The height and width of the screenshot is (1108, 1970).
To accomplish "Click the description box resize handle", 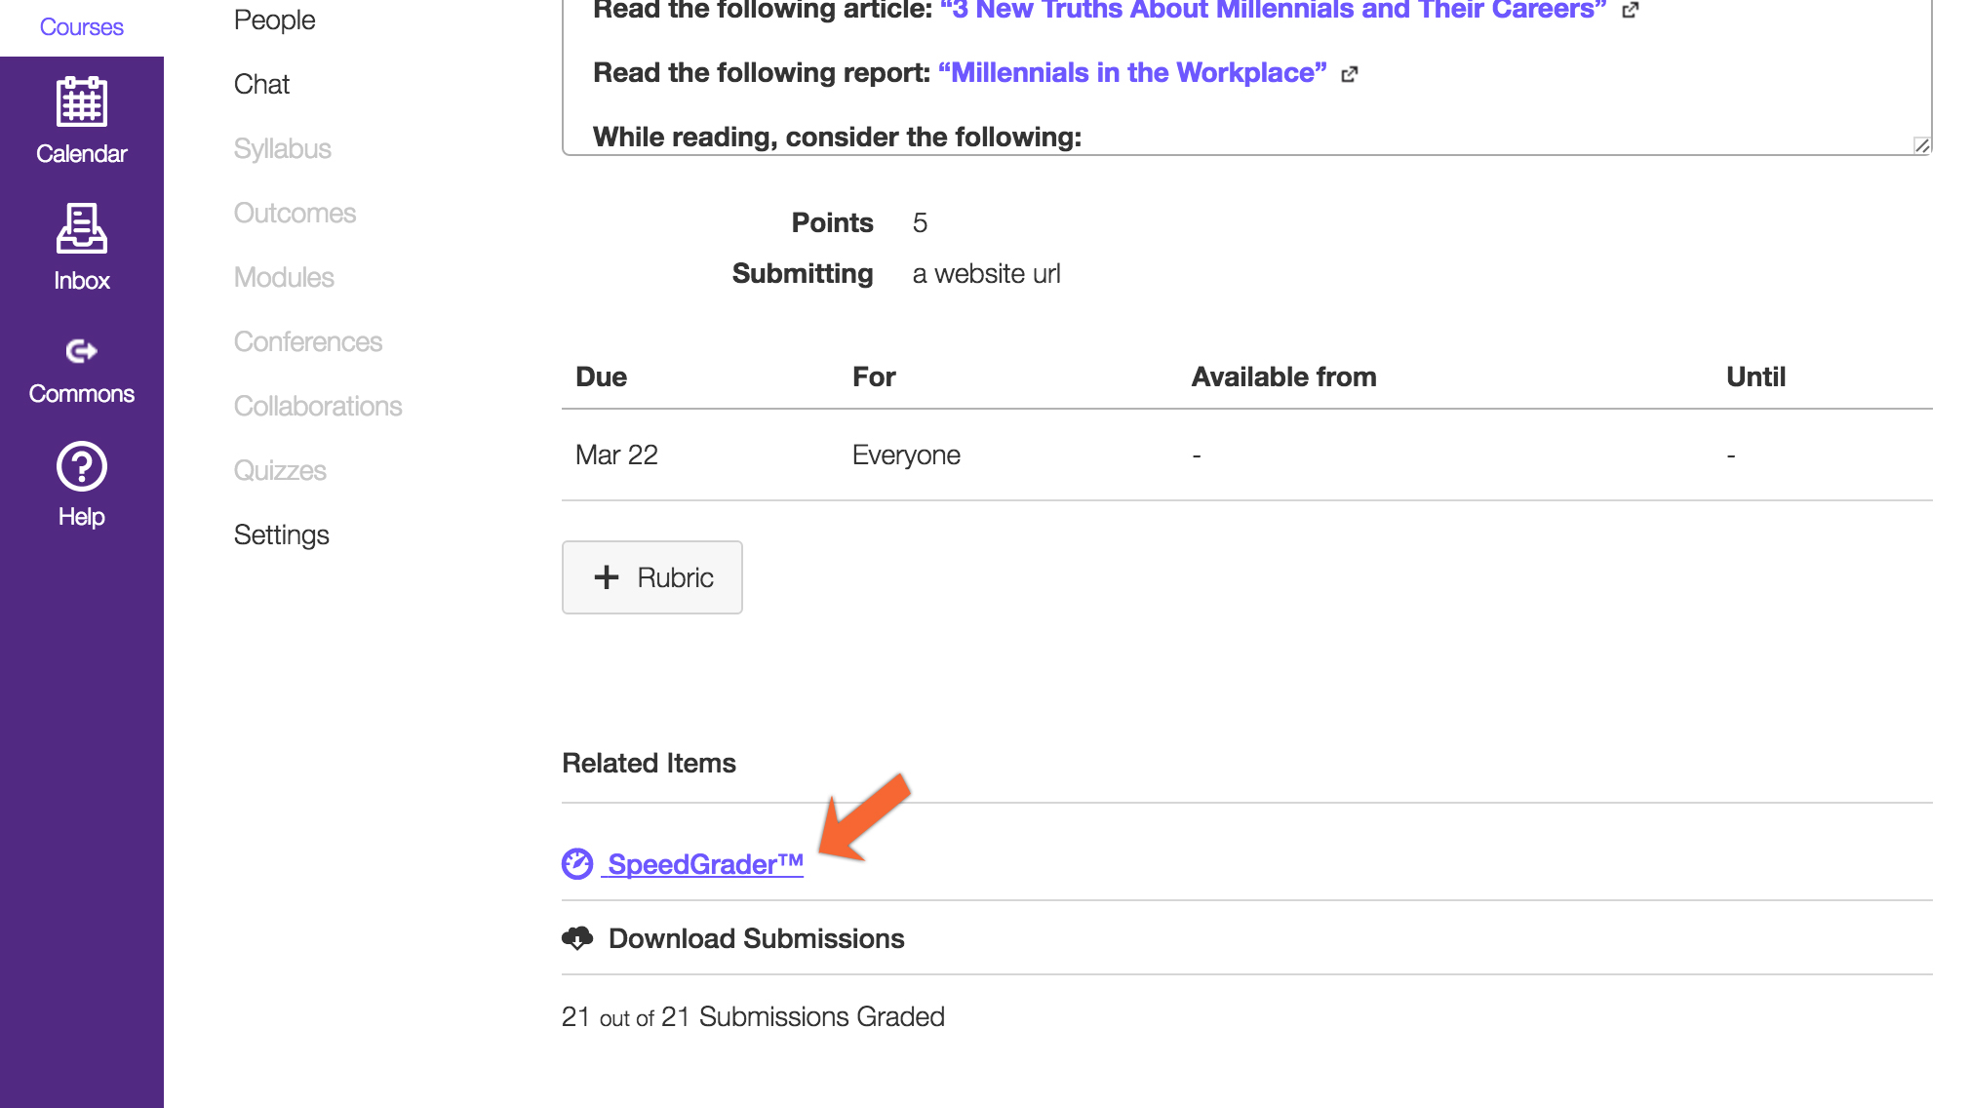I will 1921,144.
